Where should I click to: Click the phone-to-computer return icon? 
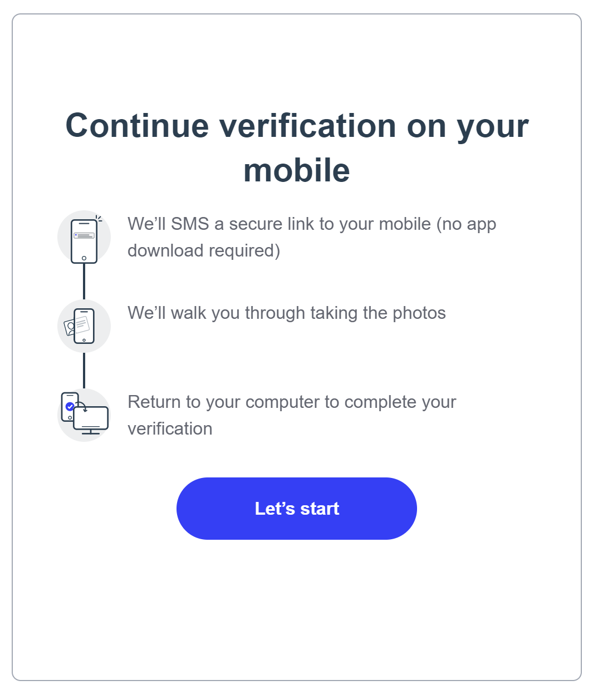coord(84,415)
